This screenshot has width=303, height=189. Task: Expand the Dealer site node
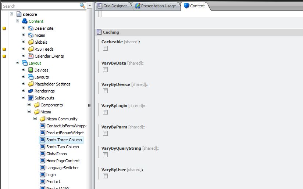tap(24, 28)
